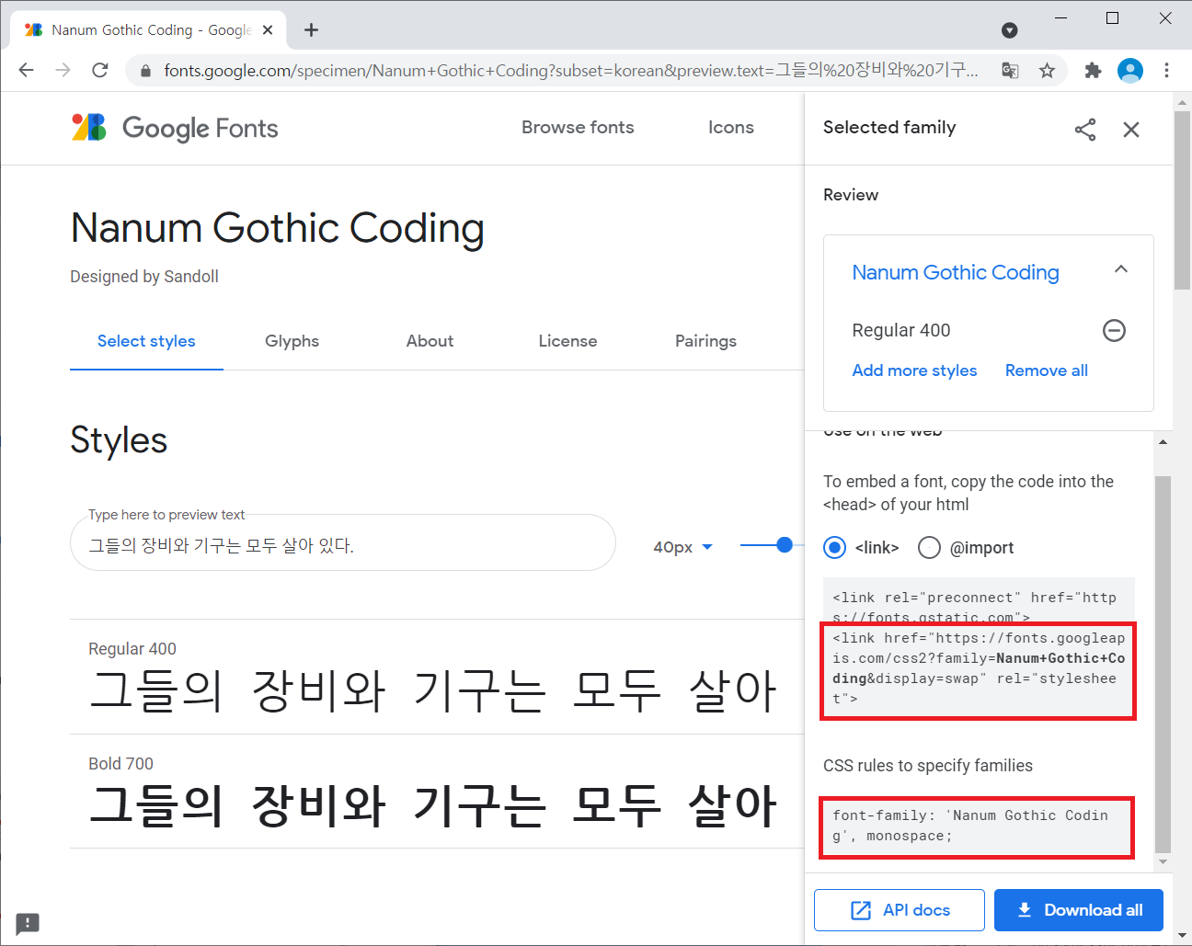The height and width of the screenshot is (946, 1192).
Task: Click the page scrollbar up arrow
Action: [x=1183, y=102]
